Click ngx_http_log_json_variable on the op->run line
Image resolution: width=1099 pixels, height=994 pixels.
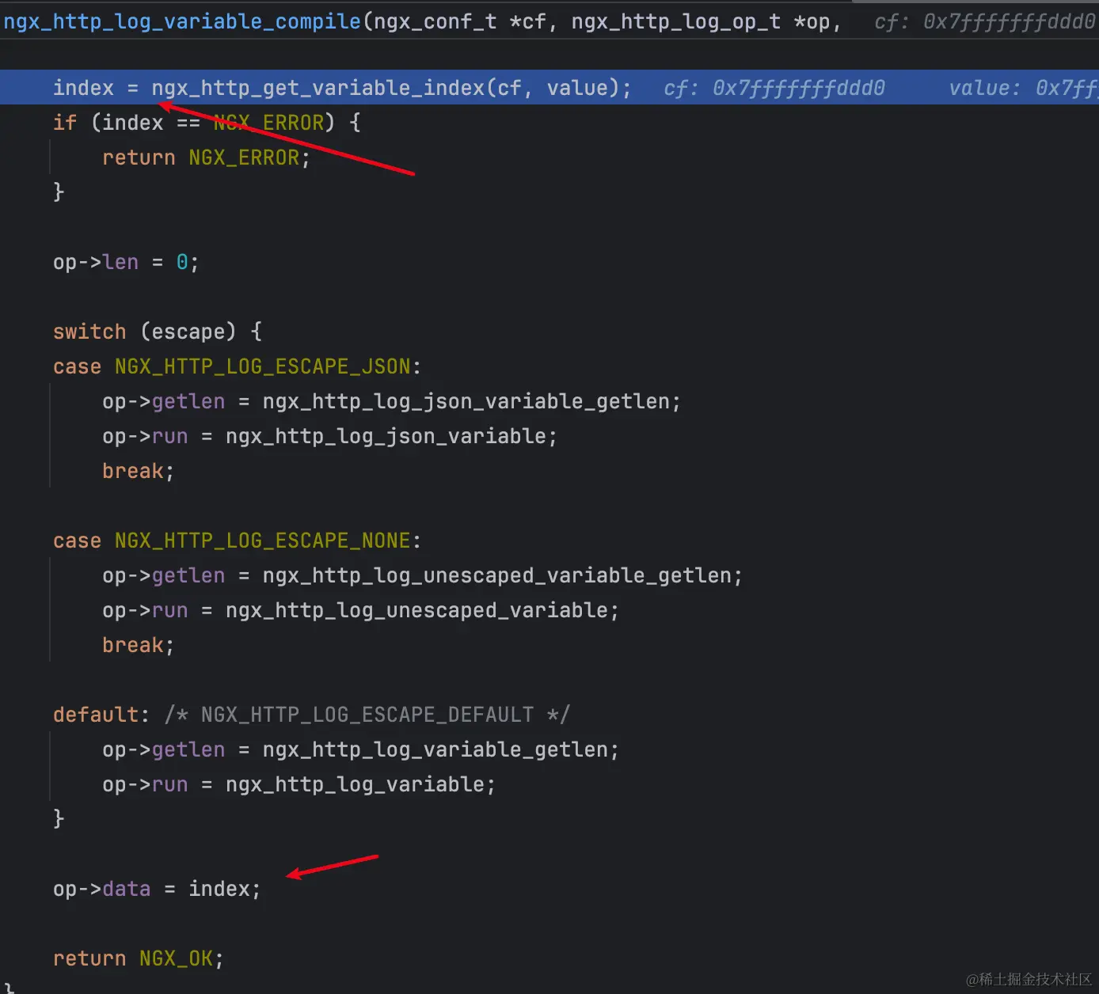386,436
